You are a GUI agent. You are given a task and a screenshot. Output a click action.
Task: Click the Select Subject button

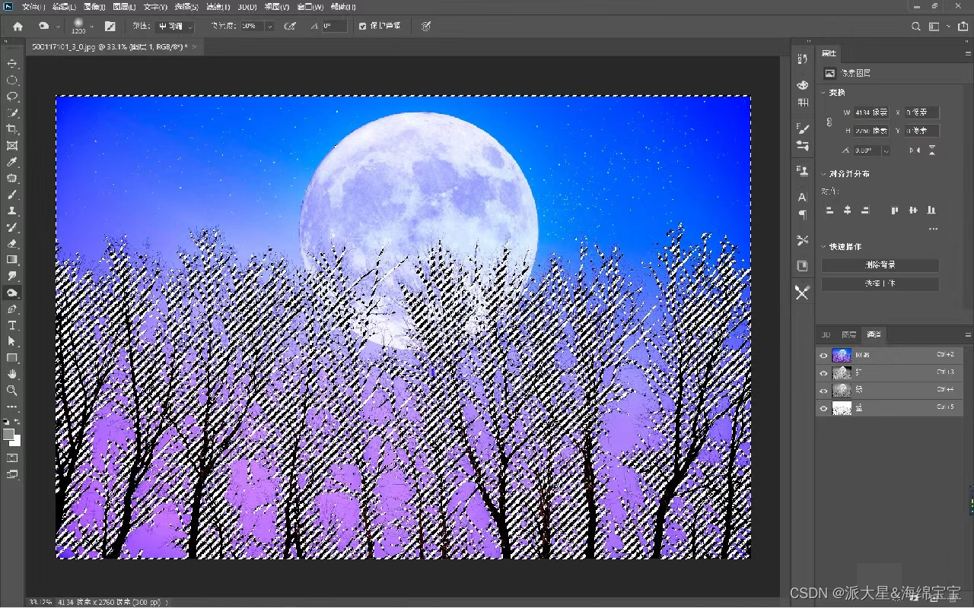pos(880,283)
